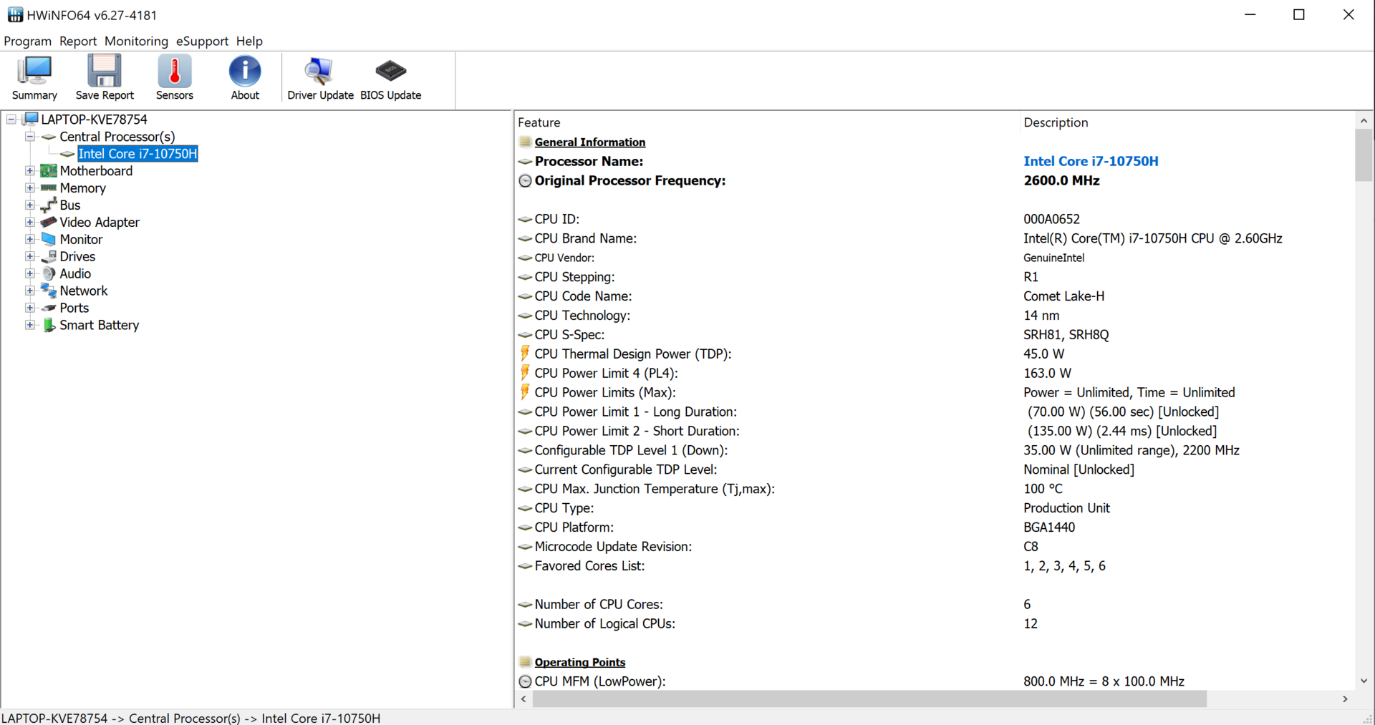Click the Smart Battery icon
The width and height of the screenshot is (1375, 725).
tap(49, 325)
